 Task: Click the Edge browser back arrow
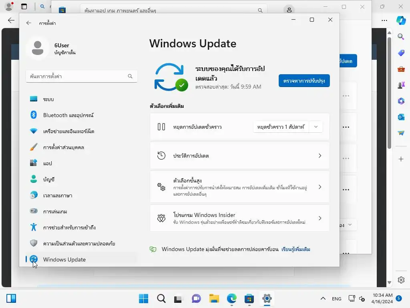11,20
